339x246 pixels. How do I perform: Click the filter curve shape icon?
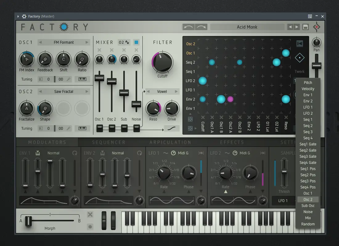(x=172, y=129)
